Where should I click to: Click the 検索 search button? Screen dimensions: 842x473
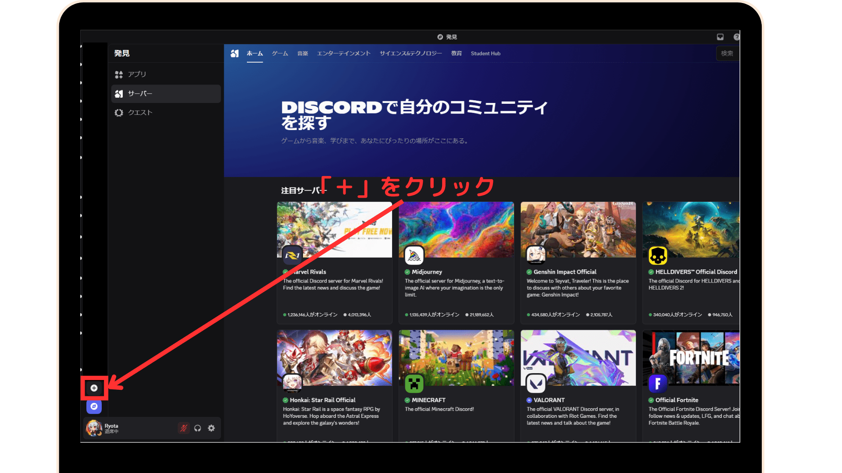click(x=727, y=53)
